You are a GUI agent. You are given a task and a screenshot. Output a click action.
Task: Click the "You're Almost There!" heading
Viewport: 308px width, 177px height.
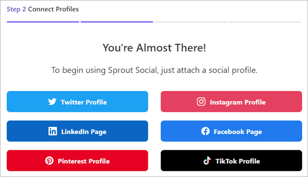[x=154, y=48]
